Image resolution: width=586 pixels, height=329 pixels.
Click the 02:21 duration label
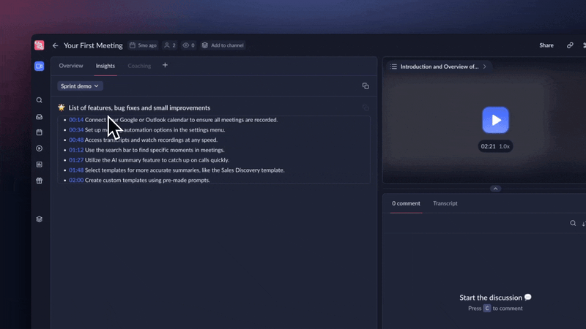tap(488, 146)
